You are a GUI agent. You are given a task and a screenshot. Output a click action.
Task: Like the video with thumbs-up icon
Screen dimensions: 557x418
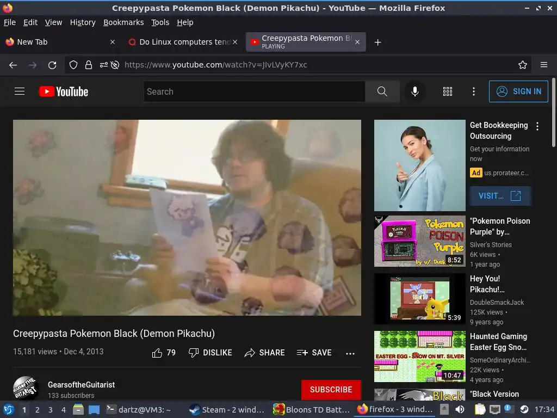(x=157, y=353)
